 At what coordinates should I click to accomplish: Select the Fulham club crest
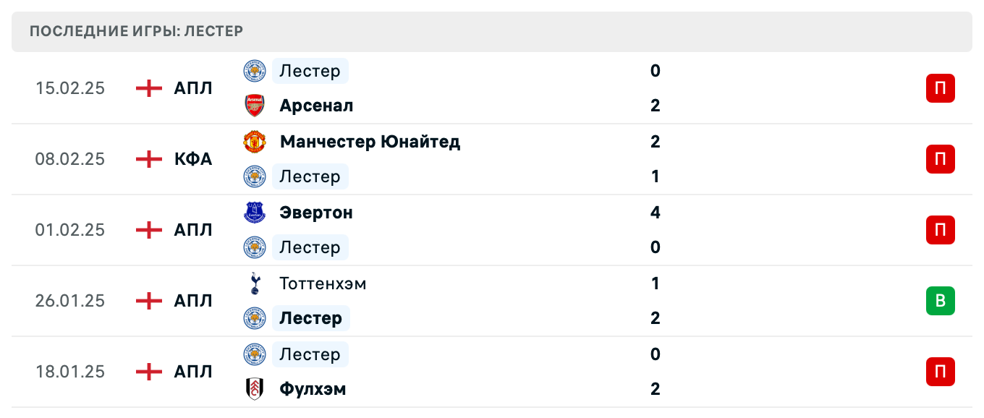[x=255, y=388]
